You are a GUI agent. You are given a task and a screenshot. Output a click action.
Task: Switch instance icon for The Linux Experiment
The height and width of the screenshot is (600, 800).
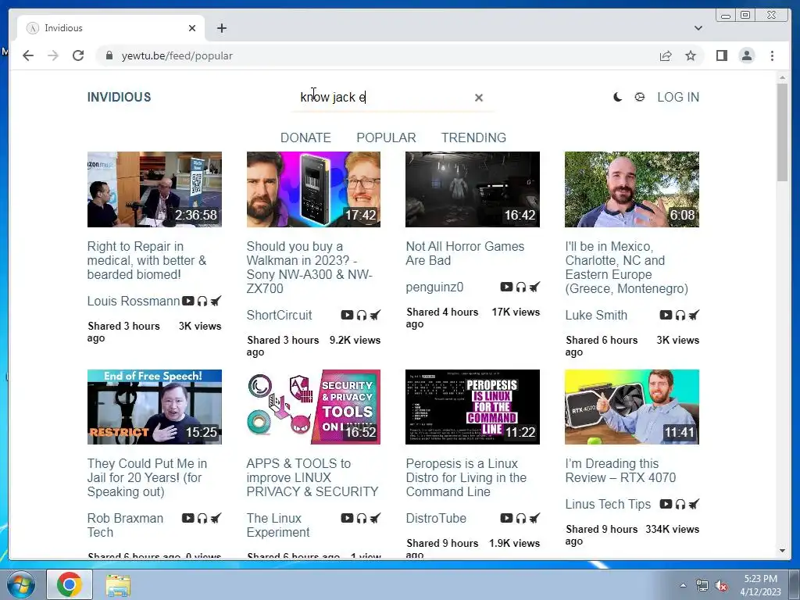pos(375,518)
